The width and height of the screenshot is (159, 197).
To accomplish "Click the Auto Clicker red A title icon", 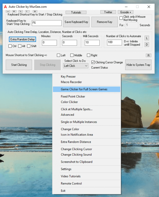I will click(5, 7).
